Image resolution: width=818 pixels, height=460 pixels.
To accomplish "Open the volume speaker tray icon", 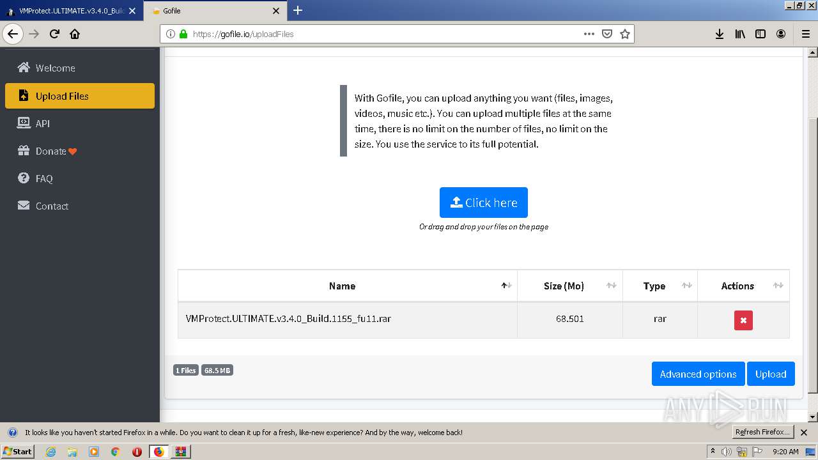I will pyautogui.click(x=727, y=452).
